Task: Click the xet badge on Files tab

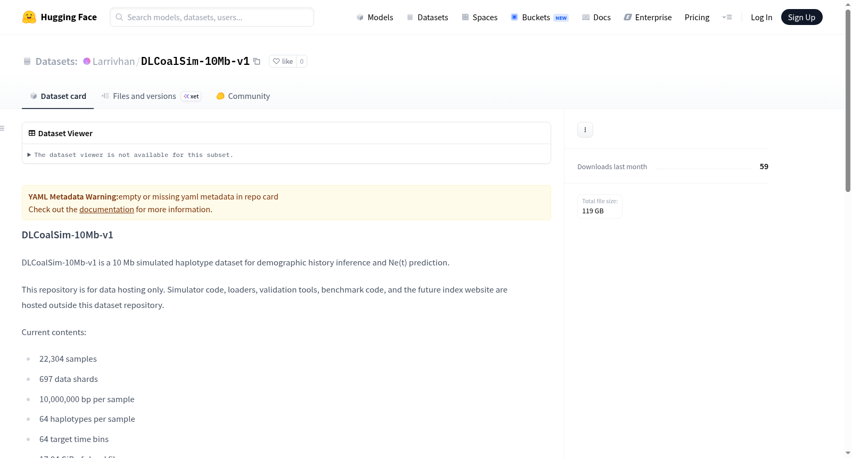Action: click(191, 96)
